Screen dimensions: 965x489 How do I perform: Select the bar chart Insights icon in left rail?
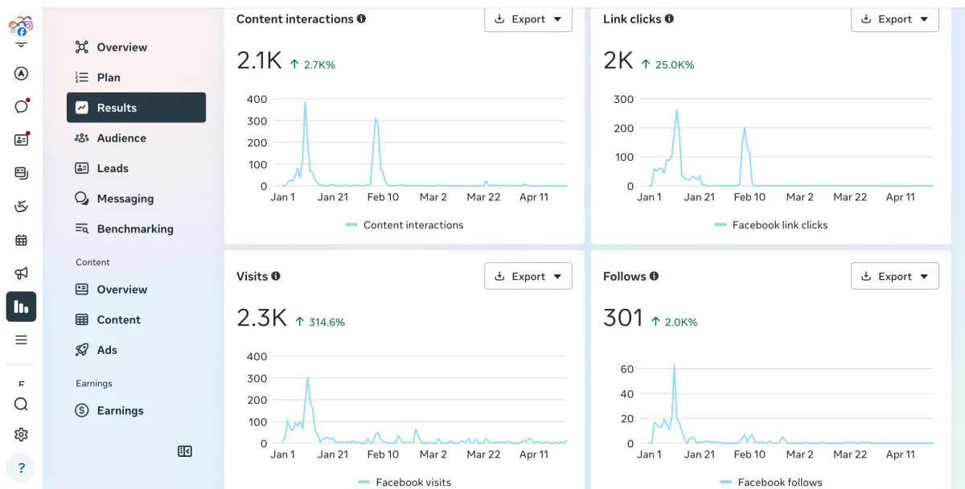point(22,306)
